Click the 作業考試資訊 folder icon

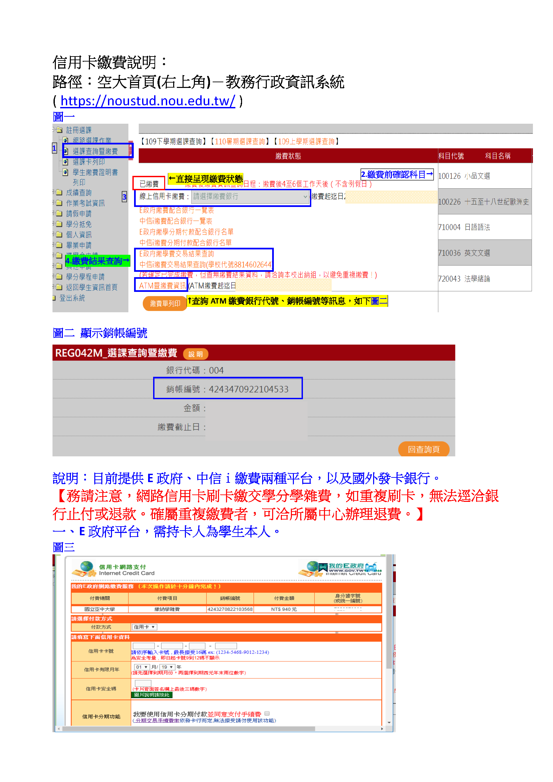[59, 203]
